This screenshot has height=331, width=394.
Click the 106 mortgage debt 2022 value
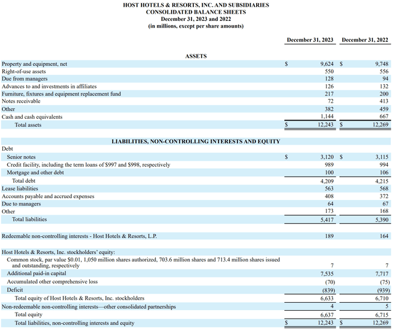click(384, 173)
